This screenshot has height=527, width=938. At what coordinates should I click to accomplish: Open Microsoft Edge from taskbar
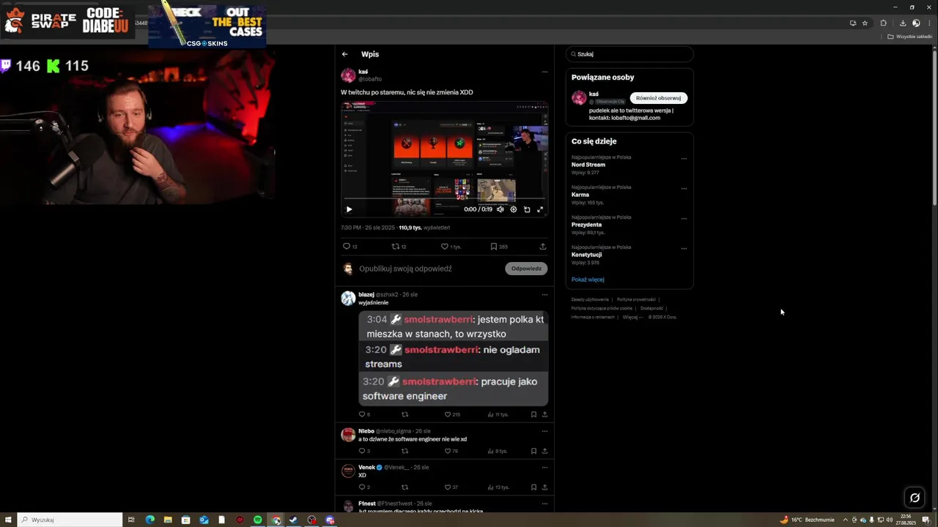point(149,520)
